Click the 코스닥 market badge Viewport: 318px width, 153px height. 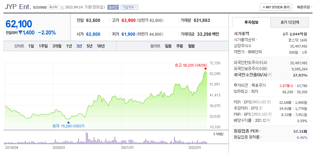(53, 7)
